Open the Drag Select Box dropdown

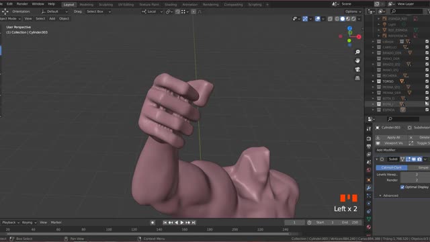click(99, 11)
